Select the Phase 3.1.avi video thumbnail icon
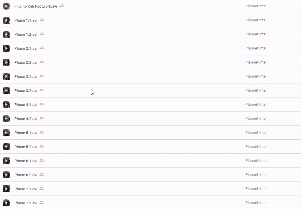 coord(6,76)
